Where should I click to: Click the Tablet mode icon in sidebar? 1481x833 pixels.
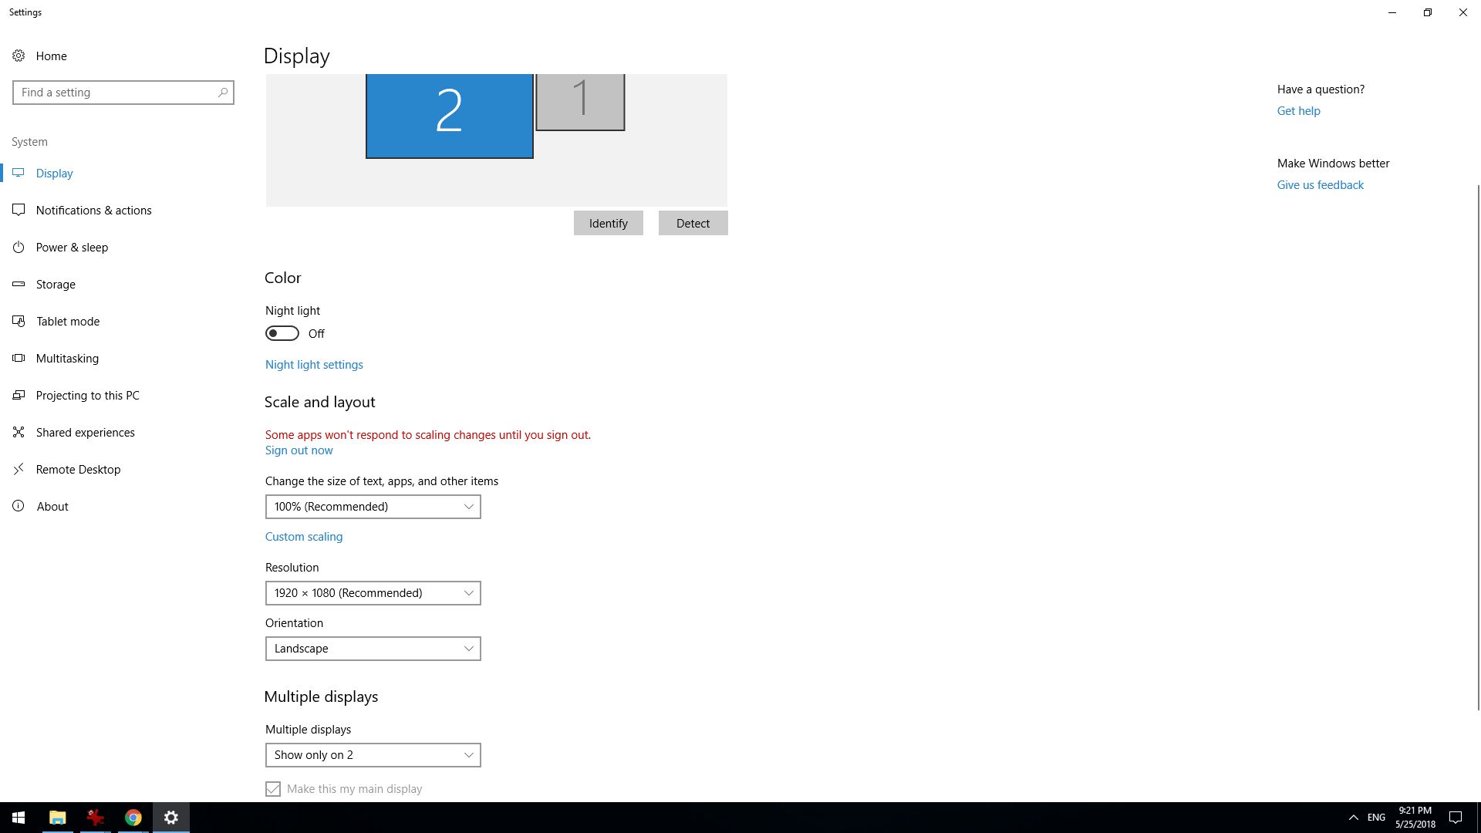(19, 320)
